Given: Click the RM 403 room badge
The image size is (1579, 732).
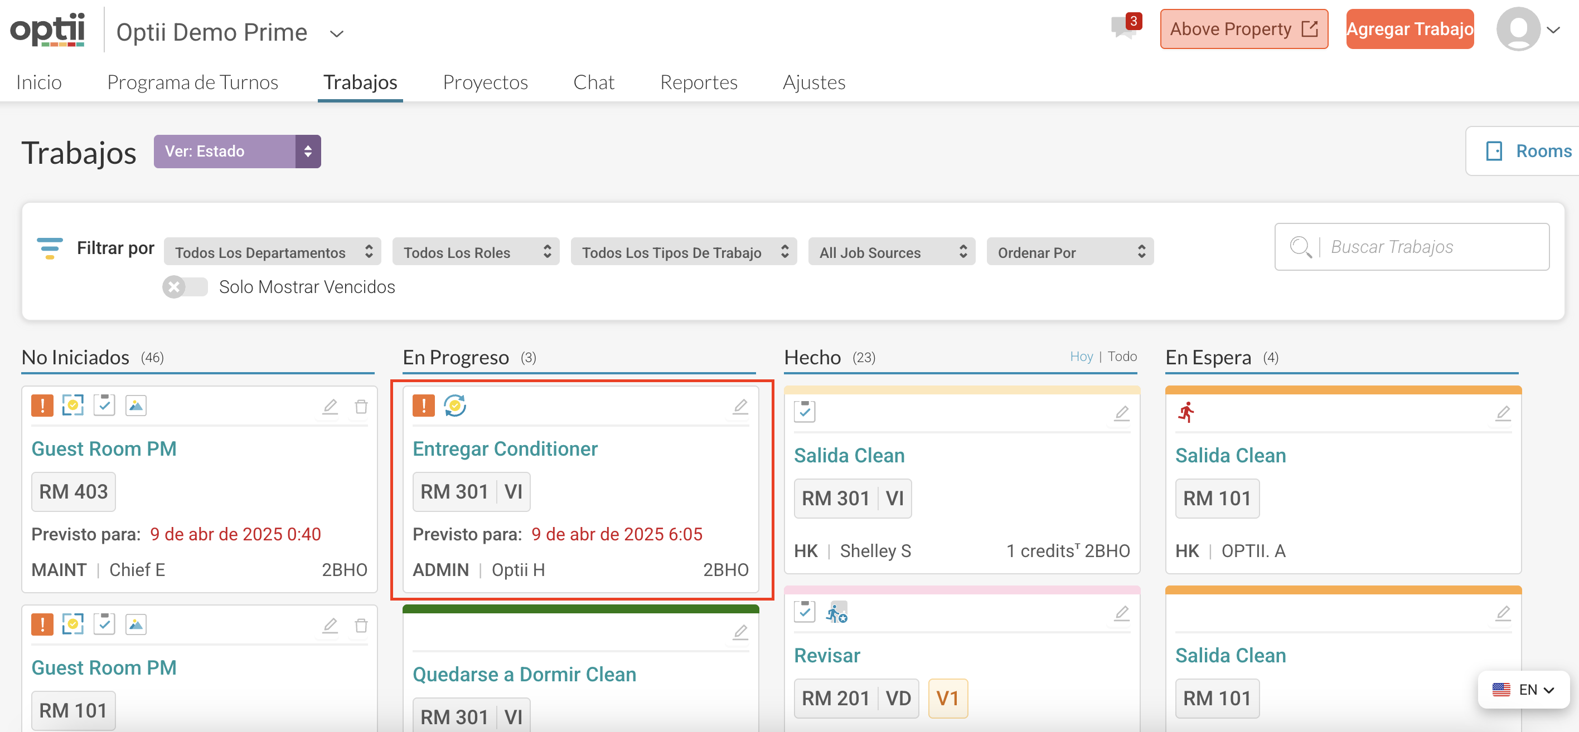Looking at the screenshot, I should point(74,491).
